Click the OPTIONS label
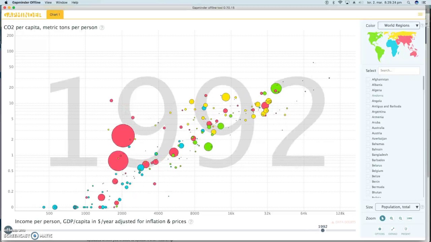 [380, 234]
